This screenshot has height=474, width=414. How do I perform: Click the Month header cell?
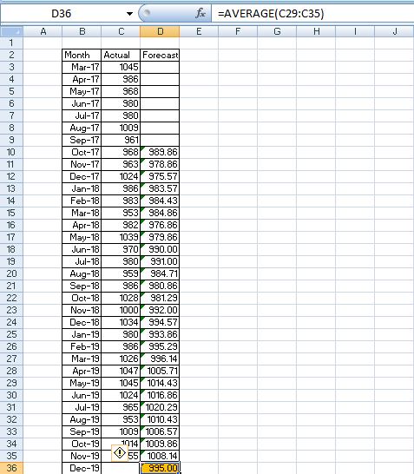pos(82,55)
